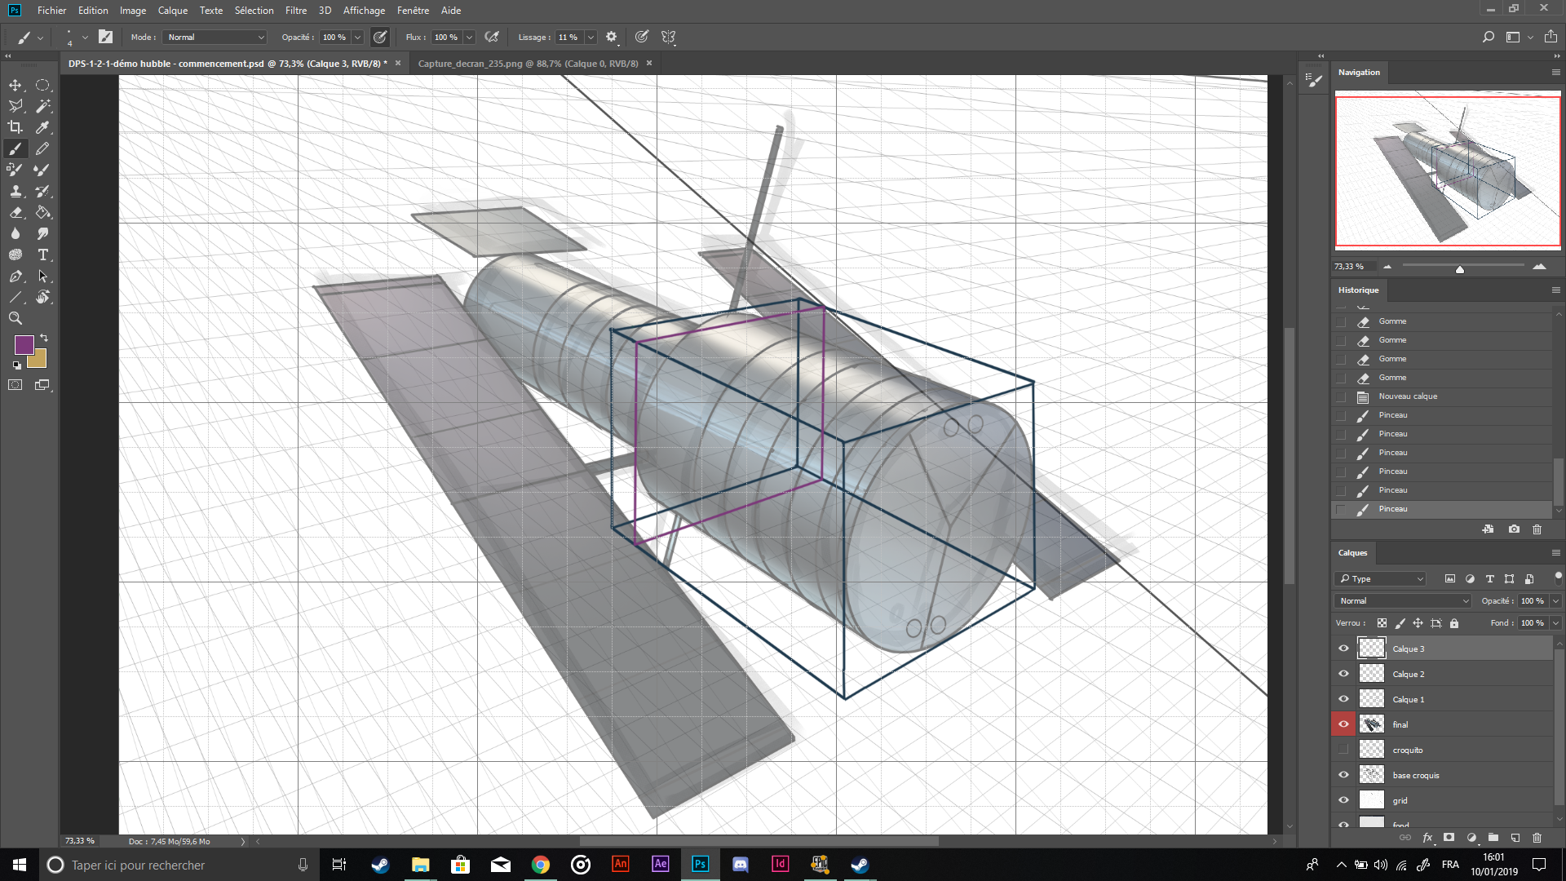
Task: Click the purple foreground color swatch
Action: point(23,344)
